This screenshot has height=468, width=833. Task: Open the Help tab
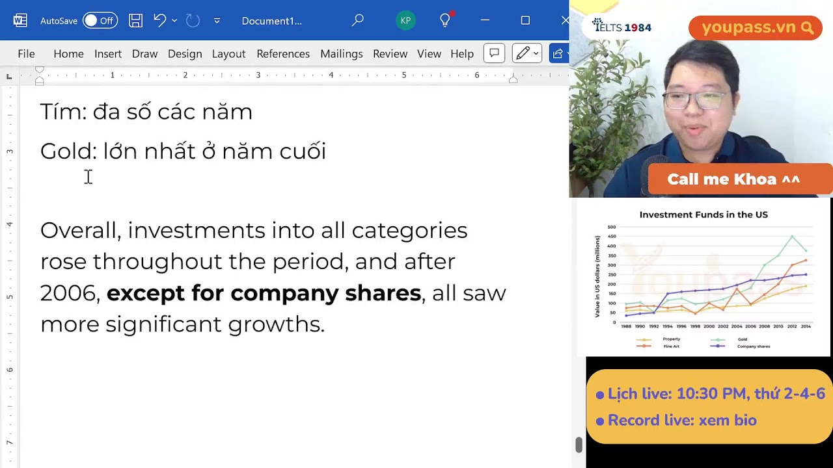click(462, 54)
